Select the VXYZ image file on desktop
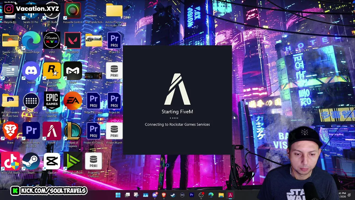Viewport: 355px width, 200px height. (52, 43)
